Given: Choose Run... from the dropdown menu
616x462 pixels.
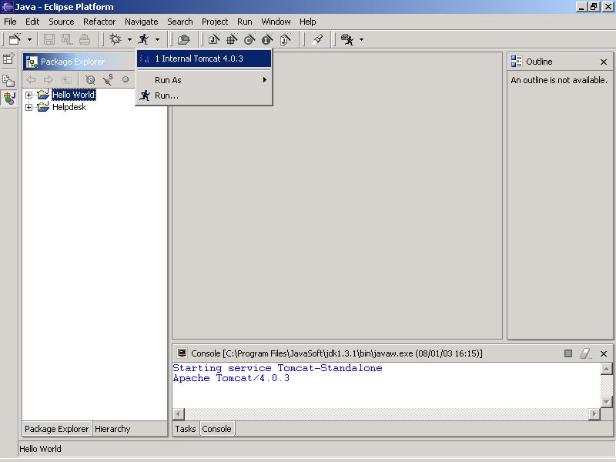Looking at the screenshot, I should 204,95.
